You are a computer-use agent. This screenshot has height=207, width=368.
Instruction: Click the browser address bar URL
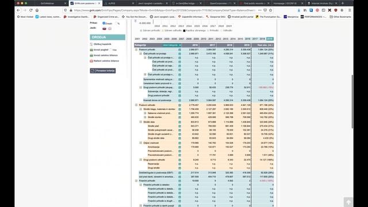[x=164, y=10]
